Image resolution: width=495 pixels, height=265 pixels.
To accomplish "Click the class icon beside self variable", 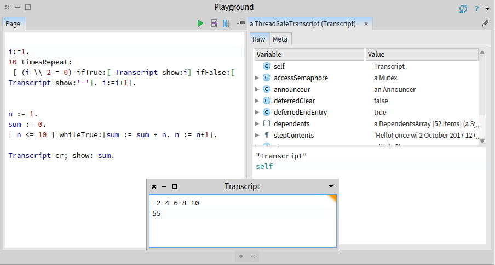I will point(267,66).
